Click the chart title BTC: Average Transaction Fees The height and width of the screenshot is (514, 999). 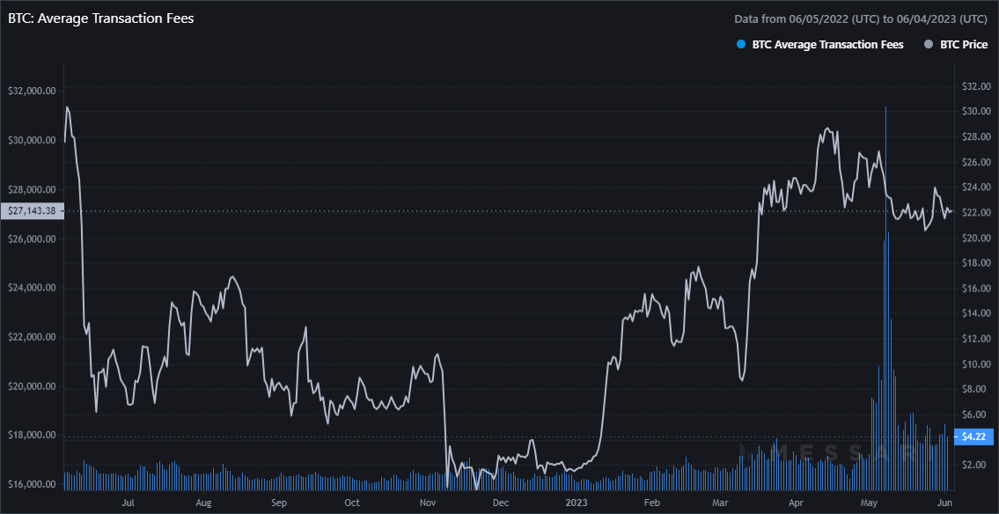coord(100,18)
